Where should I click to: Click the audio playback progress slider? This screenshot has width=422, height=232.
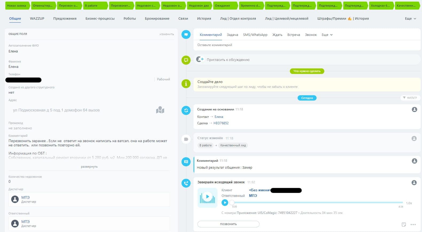(317, 202)
